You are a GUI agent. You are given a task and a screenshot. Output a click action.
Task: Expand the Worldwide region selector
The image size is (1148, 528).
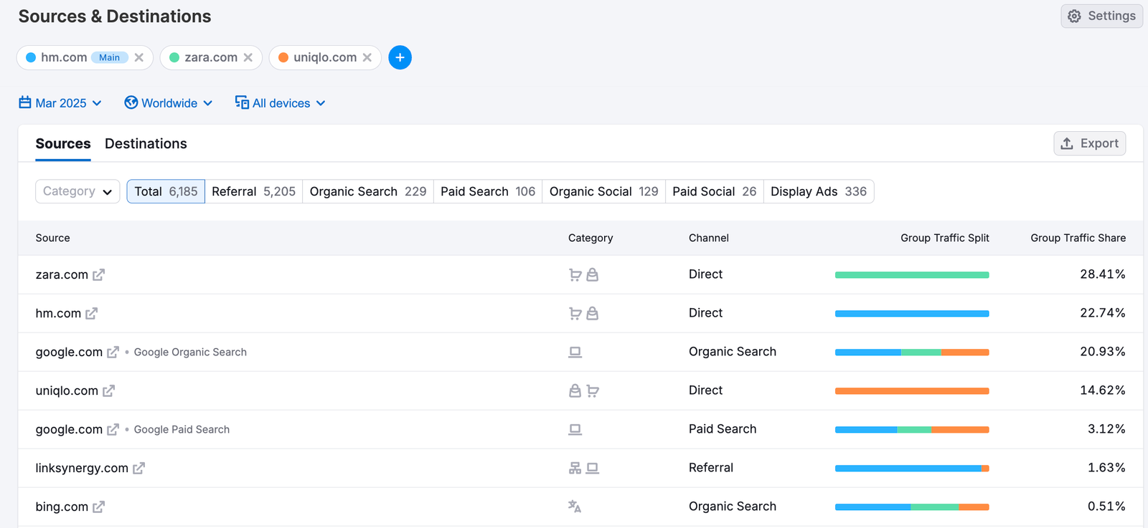[x=169, y=103]
